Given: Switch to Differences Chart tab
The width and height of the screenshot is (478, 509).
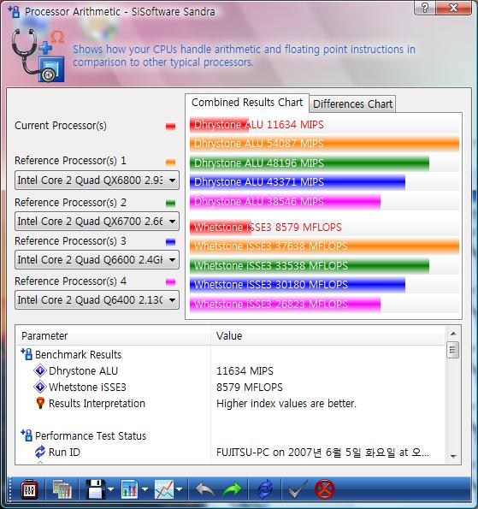Looking at the screenshot, I should pos(352,104).
